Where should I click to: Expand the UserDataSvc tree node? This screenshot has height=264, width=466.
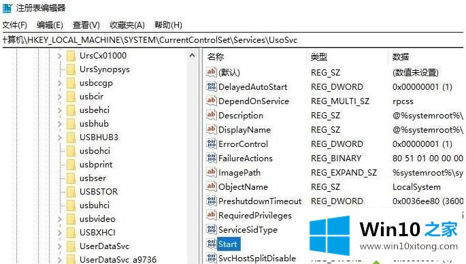coord(59,246)
